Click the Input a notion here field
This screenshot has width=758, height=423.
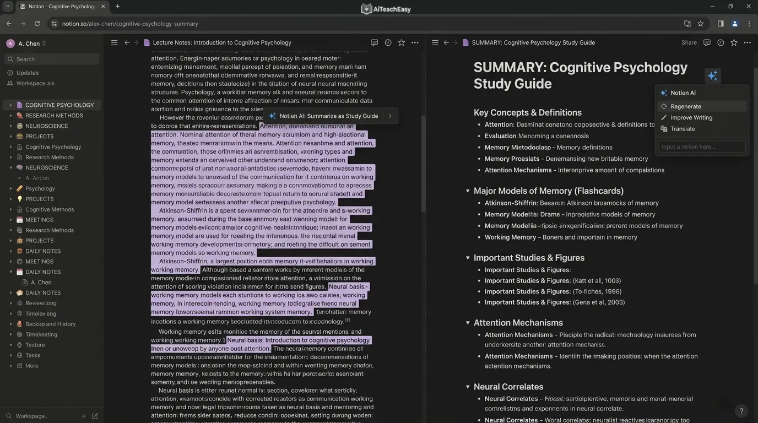701,147
